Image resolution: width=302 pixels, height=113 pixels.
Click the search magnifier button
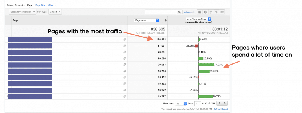pos(180,12)
